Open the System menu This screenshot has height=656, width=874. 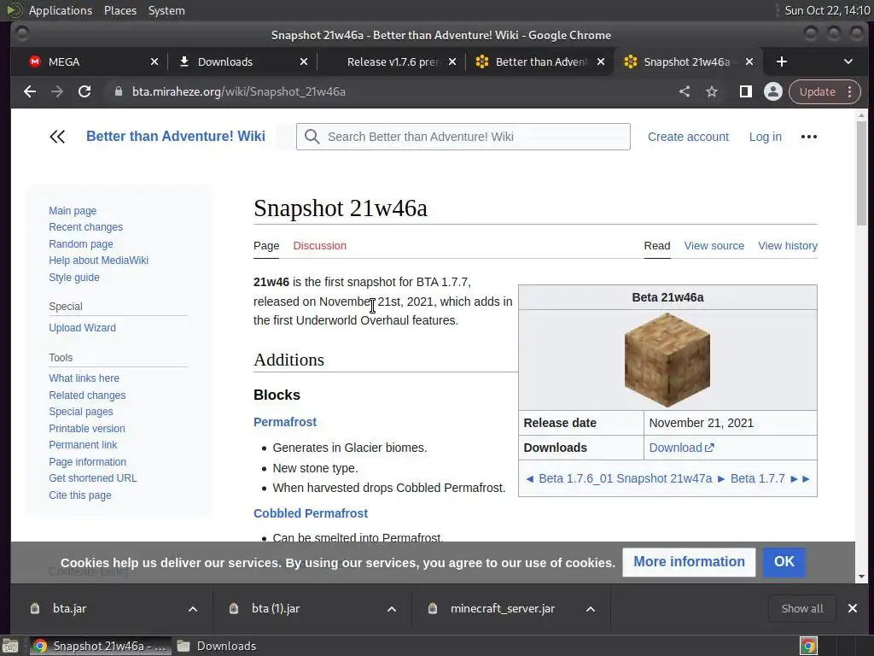click(x=166, y=10)
